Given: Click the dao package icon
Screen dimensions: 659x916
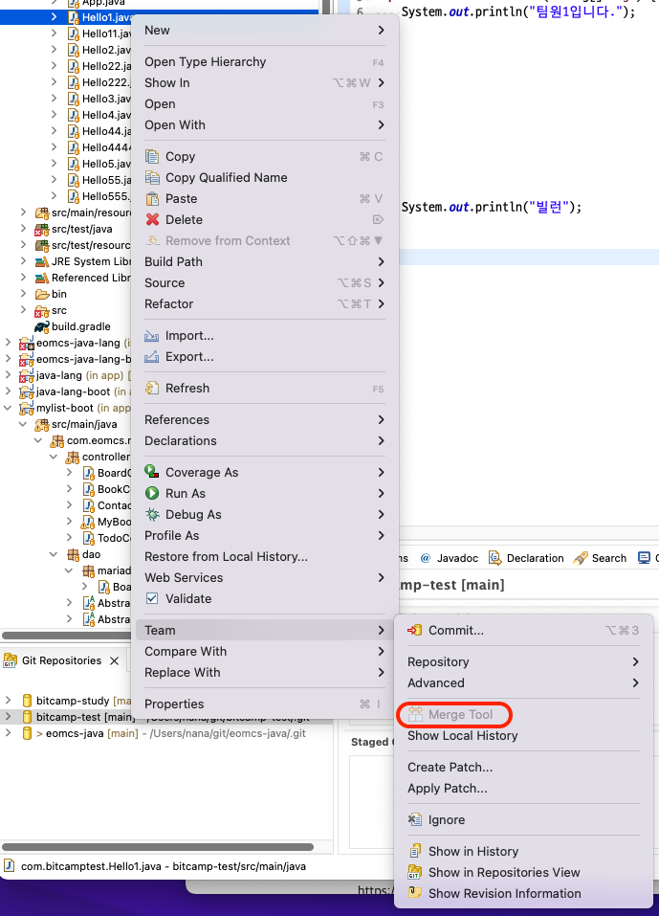Looking at the screenshot, I should click(x=73, y=554).
